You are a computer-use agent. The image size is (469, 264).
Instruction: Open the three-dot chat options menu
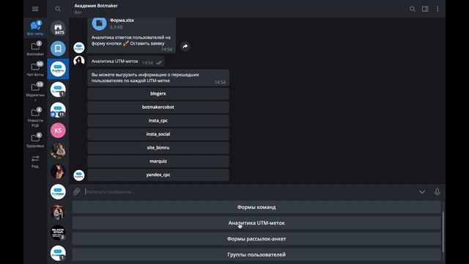[437, 9]
